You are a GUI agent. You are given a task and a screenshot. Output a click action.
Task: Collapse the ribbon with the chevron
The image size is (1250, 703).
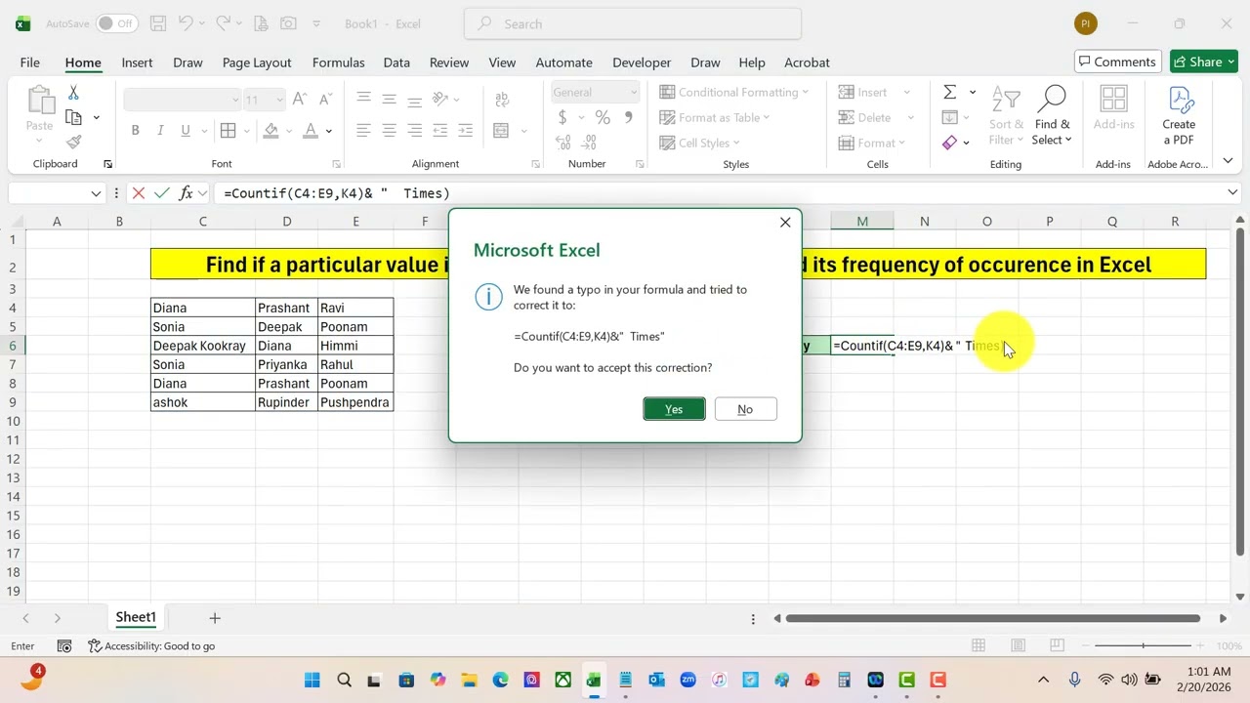pos(1228,161)
